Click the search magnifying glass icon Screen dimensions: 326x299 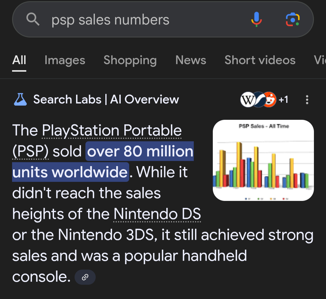coord(33,19)
